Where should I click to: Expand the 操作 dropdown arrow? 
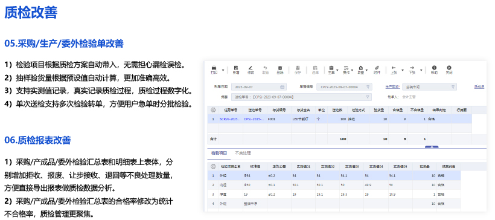point(351,70)
